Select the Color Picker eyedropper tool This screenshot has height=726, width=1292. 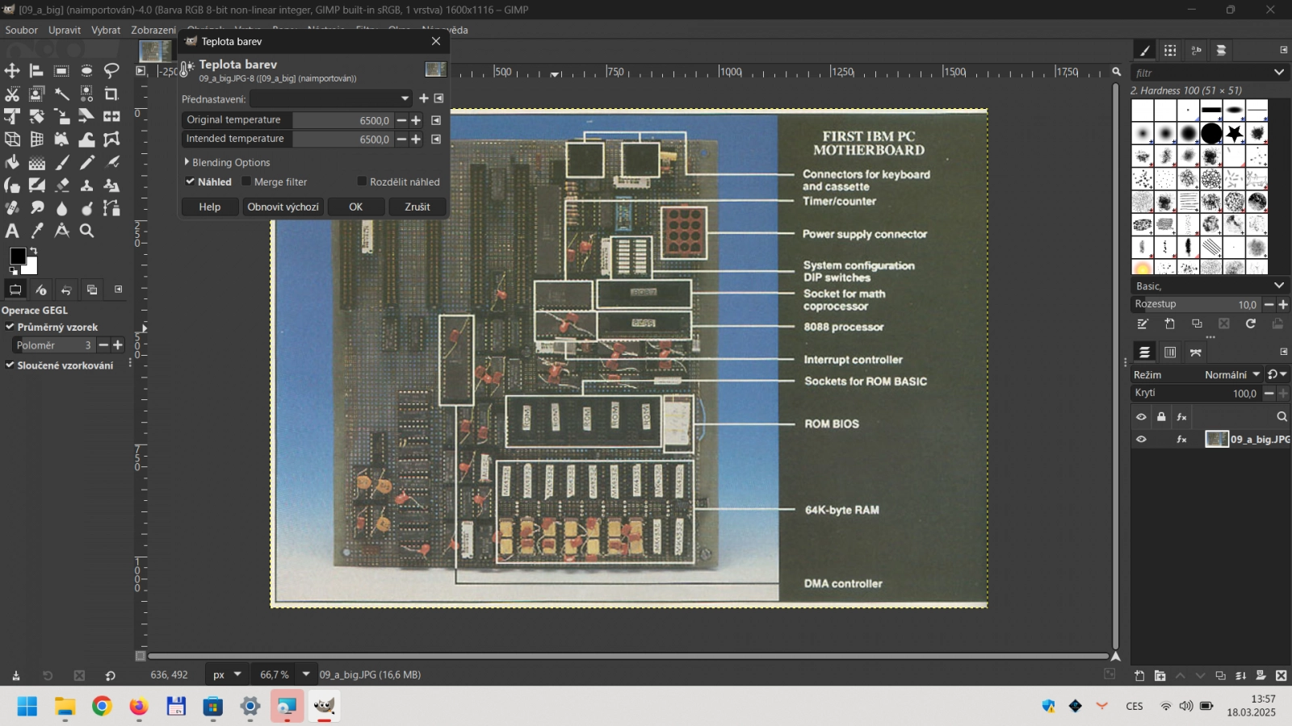pyautogui.click(x=36, y=231)
